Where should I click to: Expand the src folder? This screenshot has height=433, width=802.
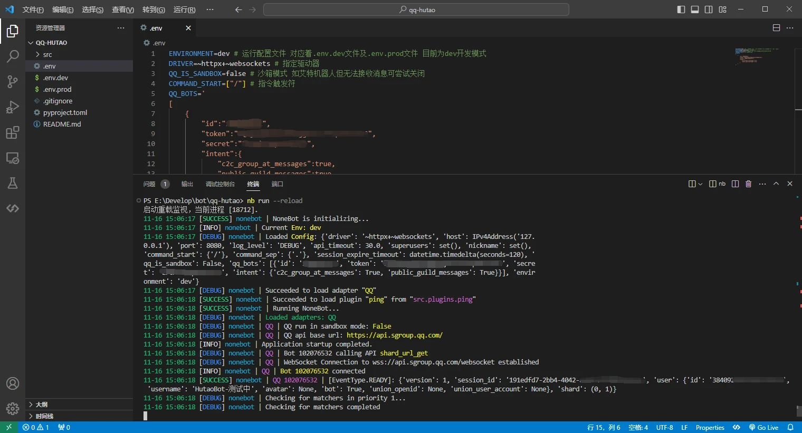click(47, 55)
